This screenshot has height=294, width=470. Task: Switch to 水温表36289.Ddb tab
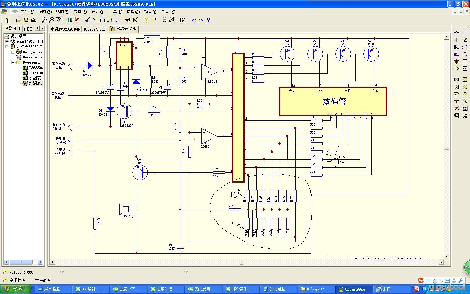65,29
